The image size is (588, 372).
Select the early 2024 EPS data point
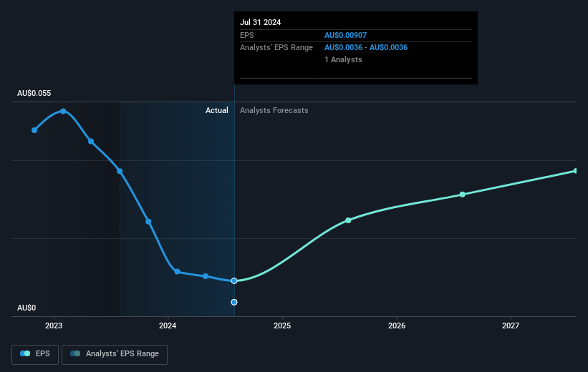coord(177,271)
